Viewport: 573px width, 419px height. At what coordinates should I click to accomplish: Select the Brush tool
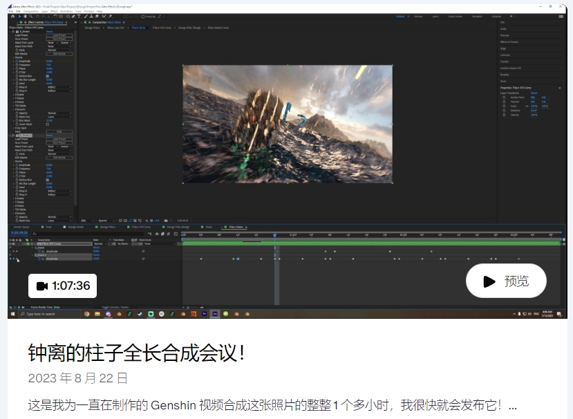coord(86,17)
